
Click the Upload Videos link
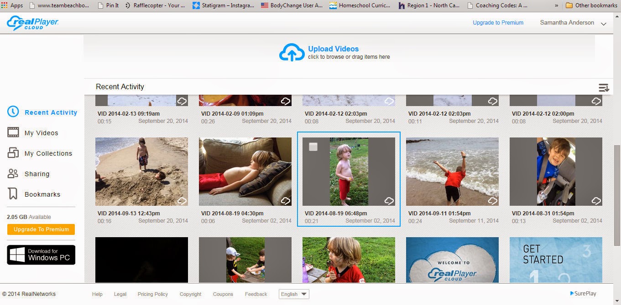click(334, 49)
